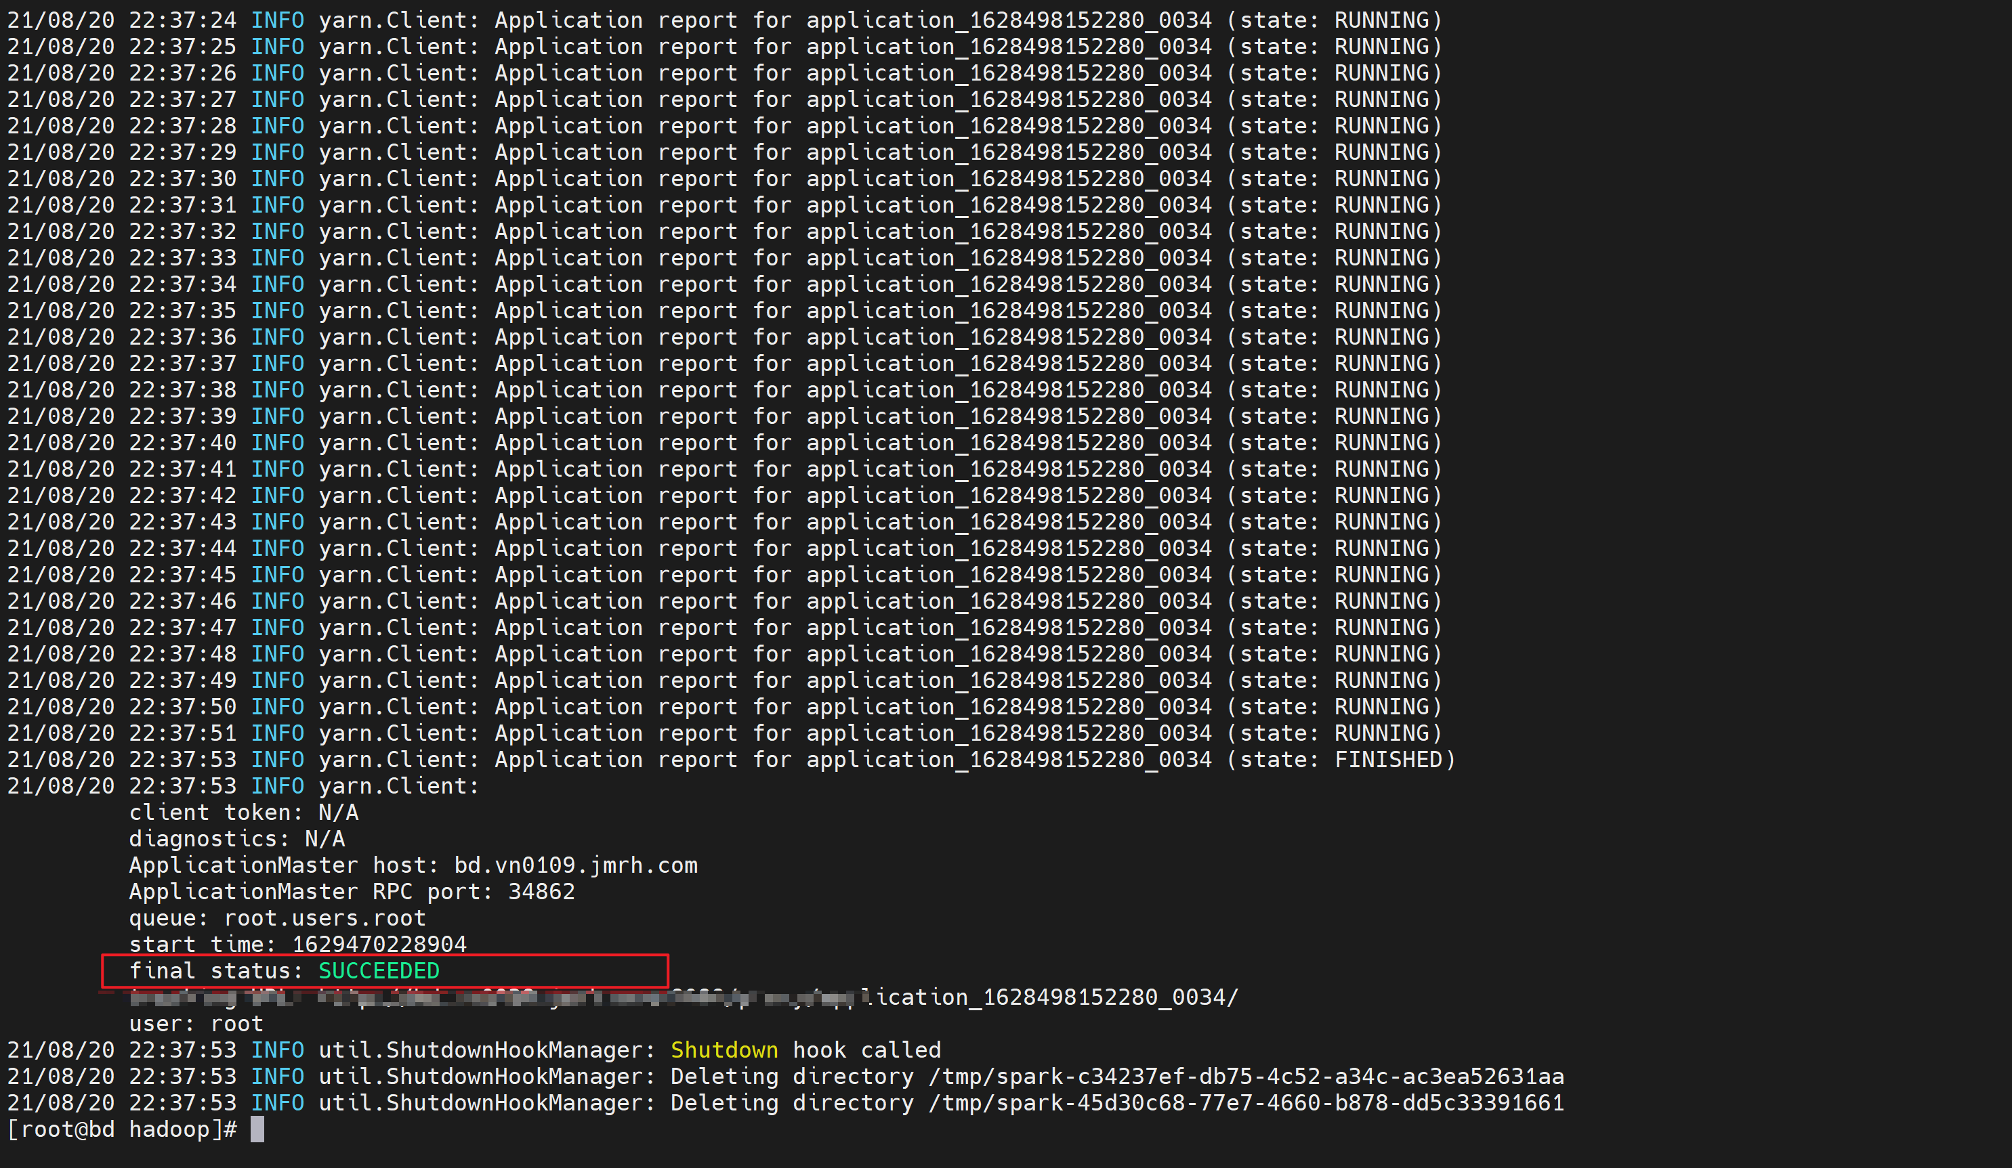Click 'hook called' text in the ShutdownHookManager line
Image resolution: width=2012 pixels, height=1168 pixels.
866,1050
